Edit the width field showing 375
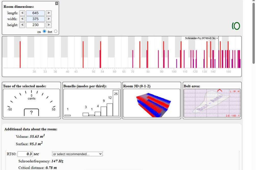This screenshot has width=261, height=170. [x=35, y=19]
